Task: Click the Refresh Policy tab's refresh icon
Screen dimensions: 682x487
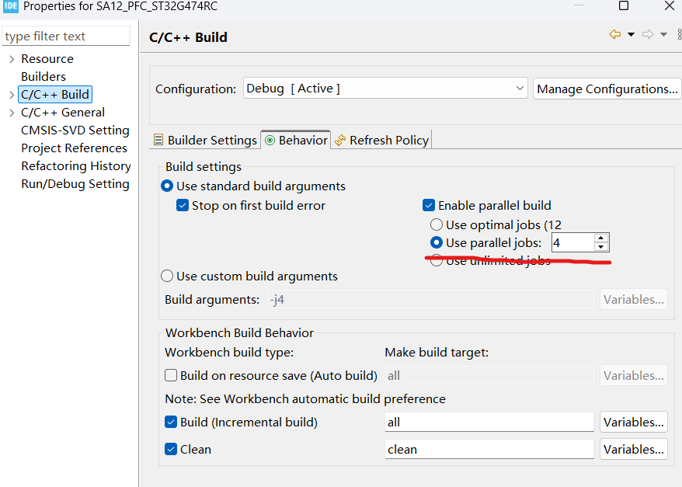Action: click(339, 140)
